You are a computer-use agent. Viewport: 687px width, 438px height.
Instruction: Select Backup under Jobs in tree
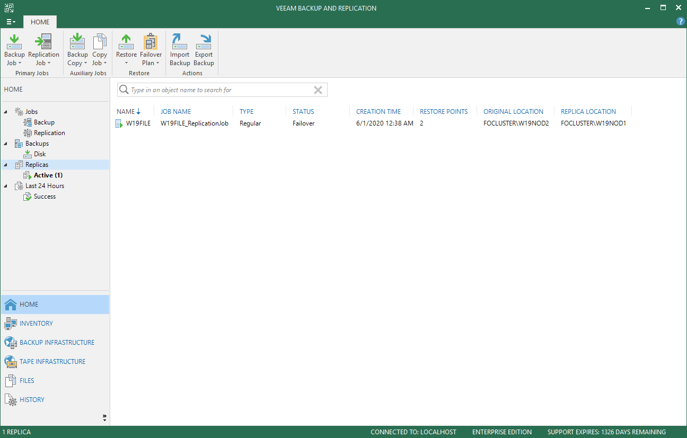click(44, 122)
